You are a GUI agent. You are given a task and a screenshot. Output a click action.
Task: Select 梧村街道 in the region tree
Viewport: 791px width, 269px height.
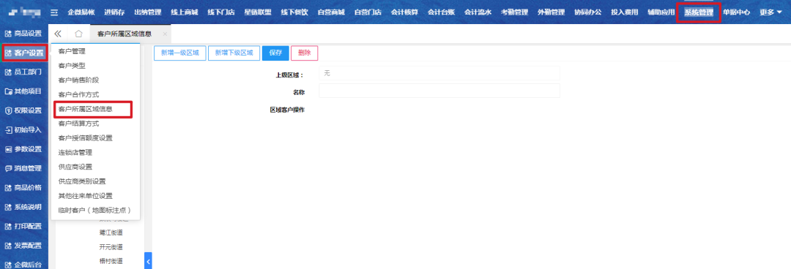point(111,261)
